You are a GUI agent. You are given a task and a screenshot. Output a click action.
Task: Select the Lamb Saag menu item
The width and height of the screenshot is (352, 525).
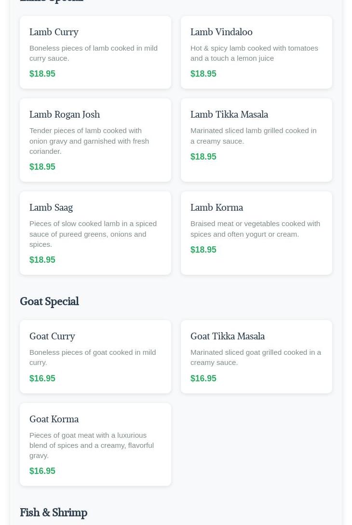[x=95, y=233]
